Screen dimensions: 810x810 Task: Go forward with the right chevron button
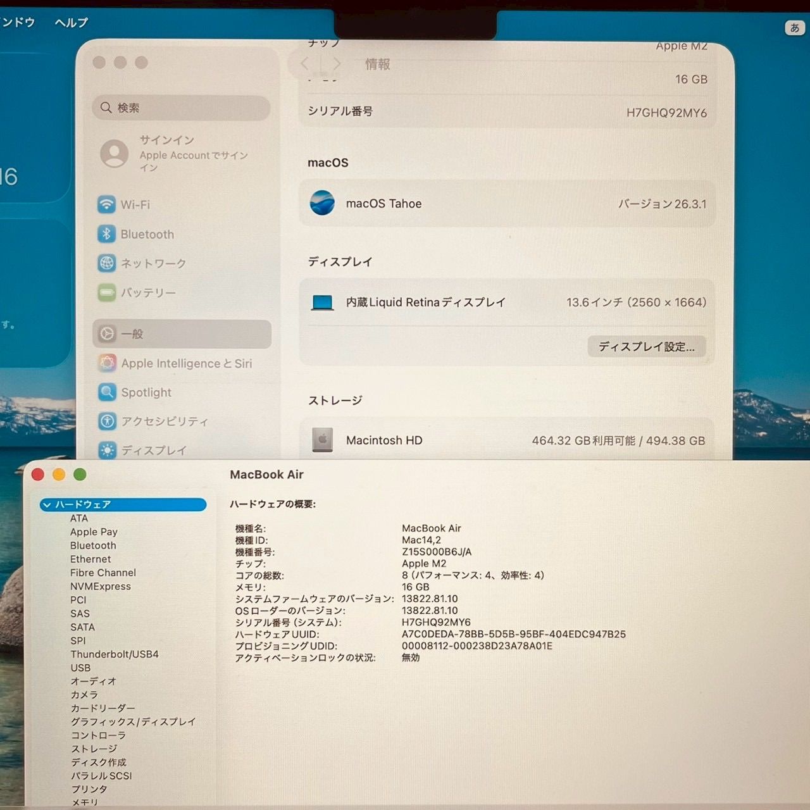(x=337, y=64)
